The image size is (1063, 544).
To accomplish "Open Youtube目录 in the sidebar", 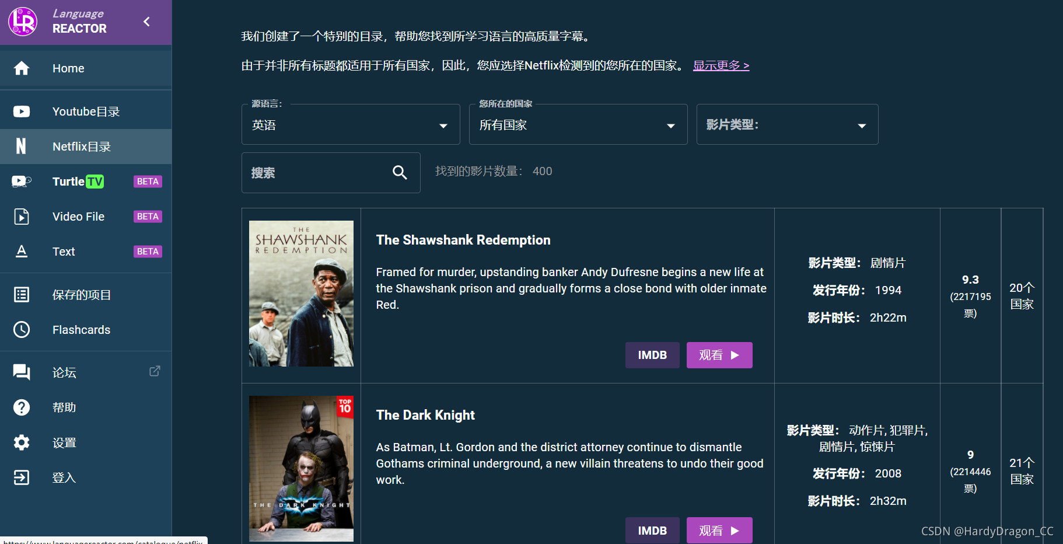I will coord(86,111).
